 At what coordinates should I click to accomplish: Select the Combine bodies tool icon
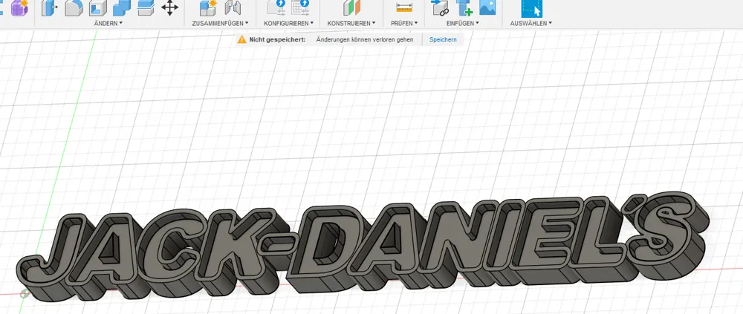pyautogui.click(x=121, y=7)
